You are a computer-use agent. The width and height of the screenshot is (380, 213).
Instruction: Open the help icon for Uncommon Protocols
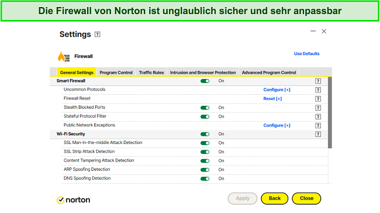point(318,90)
